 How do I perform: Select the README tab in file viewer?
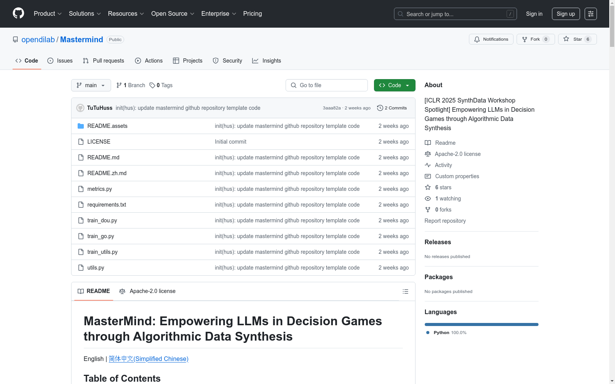point(94,291)
